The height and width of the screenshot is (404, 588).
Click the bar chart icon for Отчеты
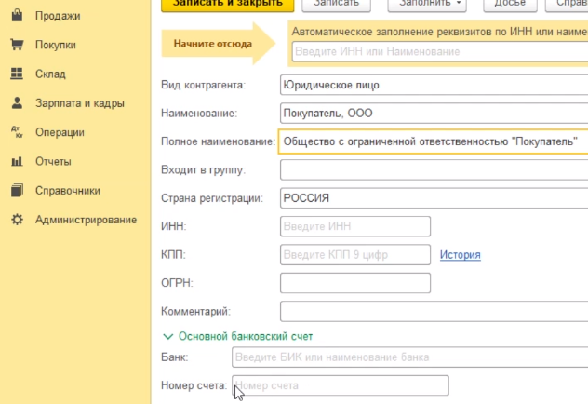17,162
